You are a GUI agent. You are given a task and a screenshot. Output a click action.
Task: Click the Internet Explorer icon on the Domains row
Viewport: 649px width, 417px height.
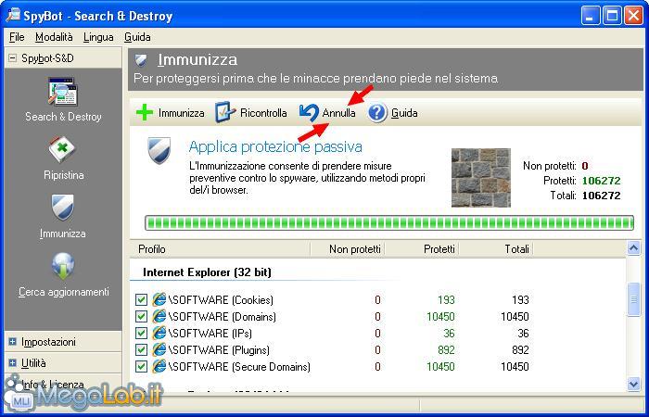click(x=159, y=317)
